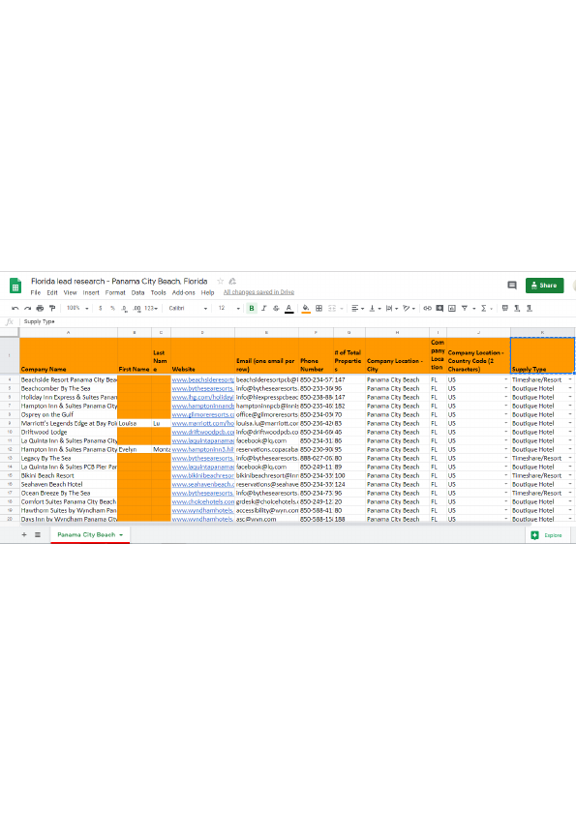This screenshot has width=576, height=815.
Task: Open the Tools menu
Action: click(x=158, y=292)
